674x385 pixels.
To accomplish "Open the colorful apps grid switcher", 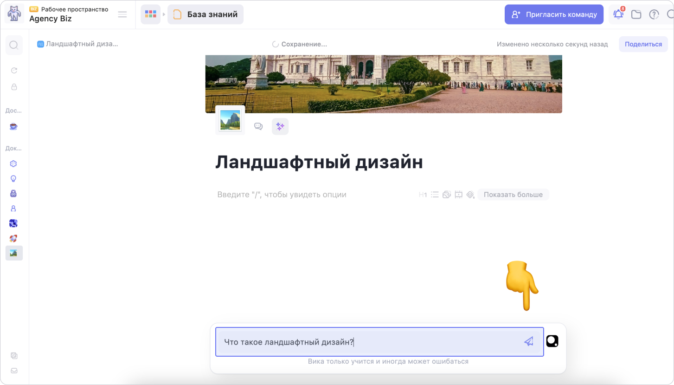I will (150, 14).
